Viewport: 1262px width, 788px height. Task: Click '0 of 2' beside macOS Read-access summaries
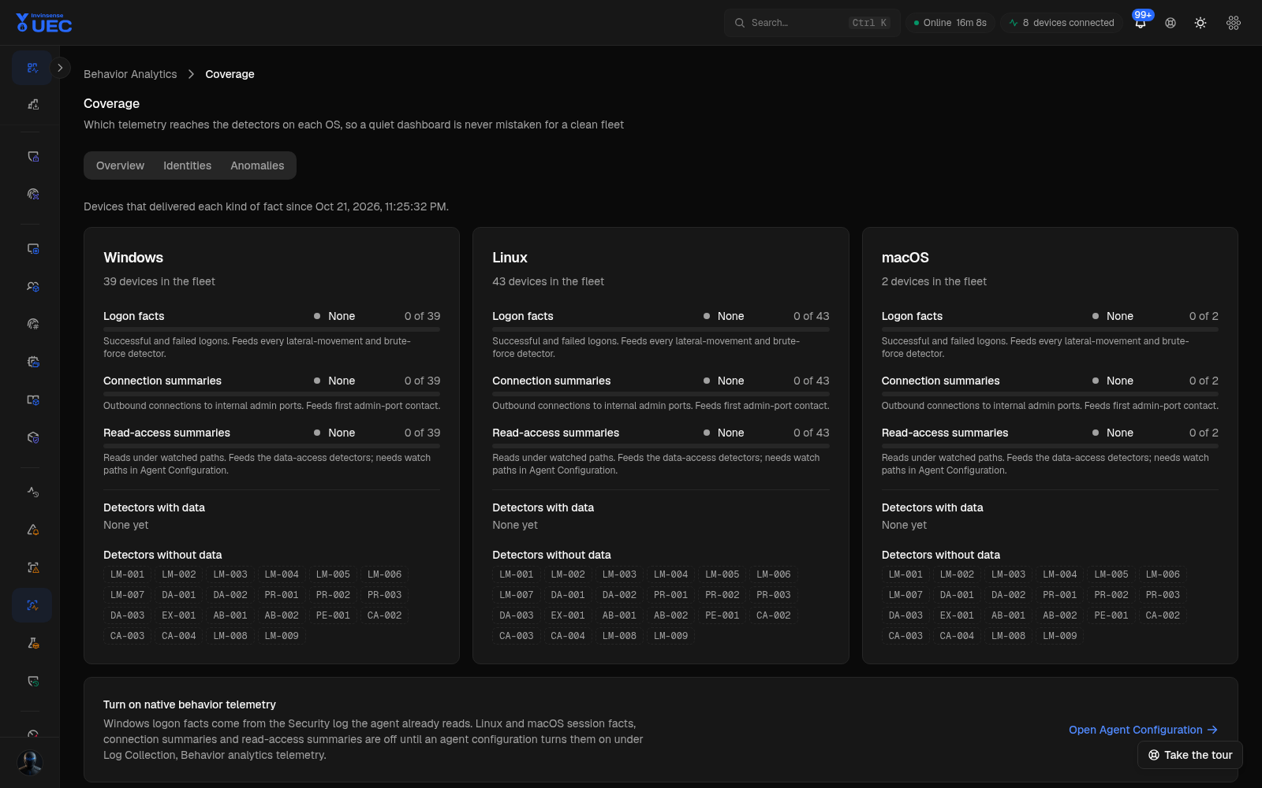[1204, 433]
